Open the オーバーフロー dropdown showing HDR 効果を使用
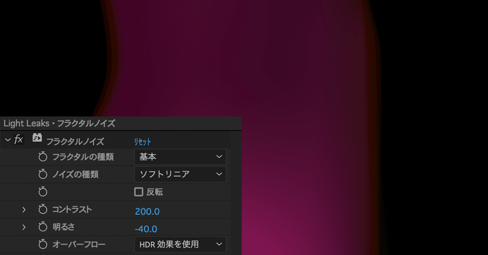 tap(180, 245)
